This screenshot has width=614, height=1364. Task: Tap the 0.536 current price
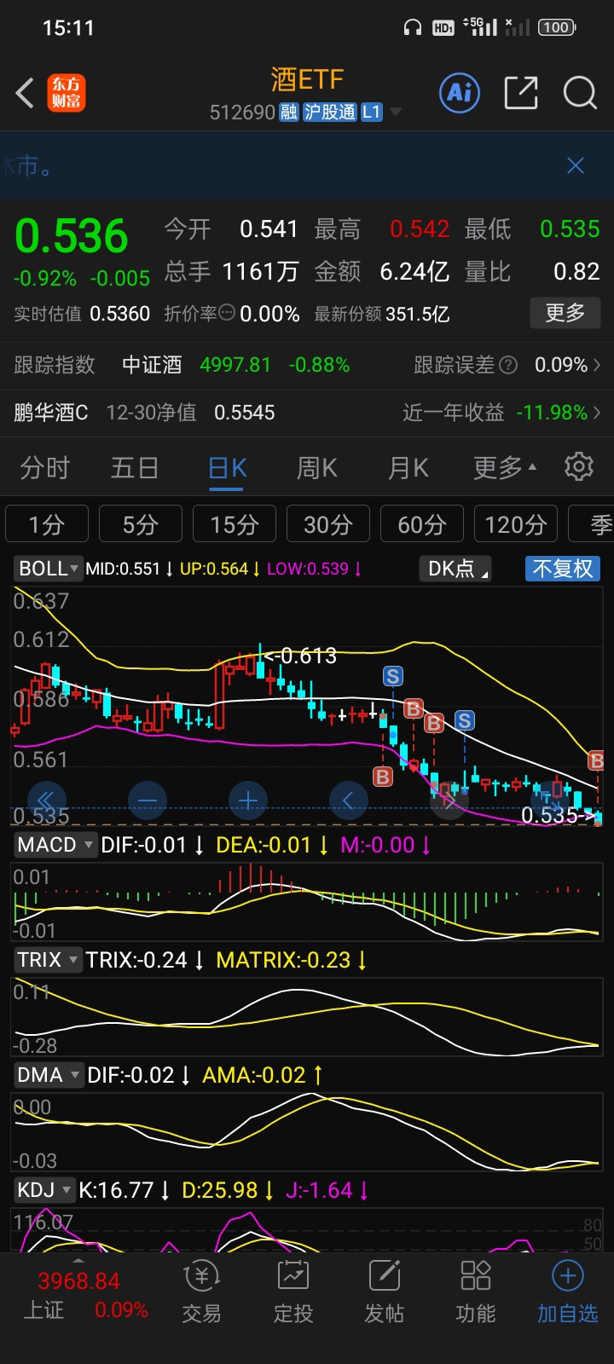tap(72, 237)
